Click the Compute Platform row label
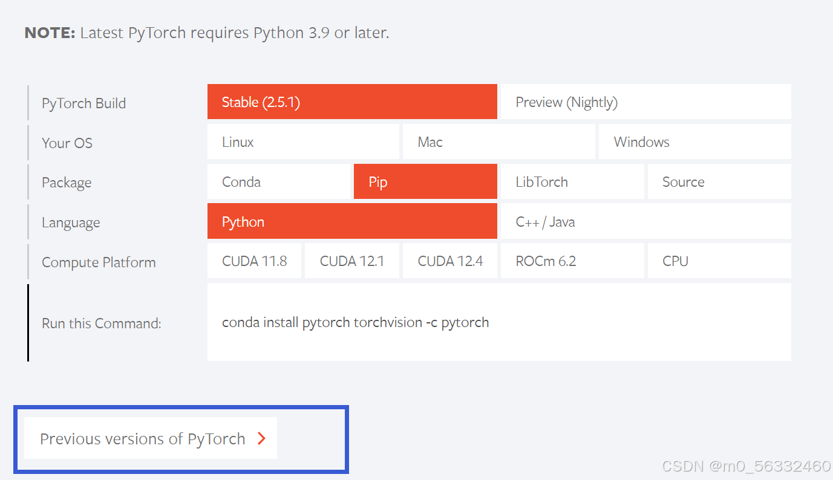833x480 pixels. 98,262
